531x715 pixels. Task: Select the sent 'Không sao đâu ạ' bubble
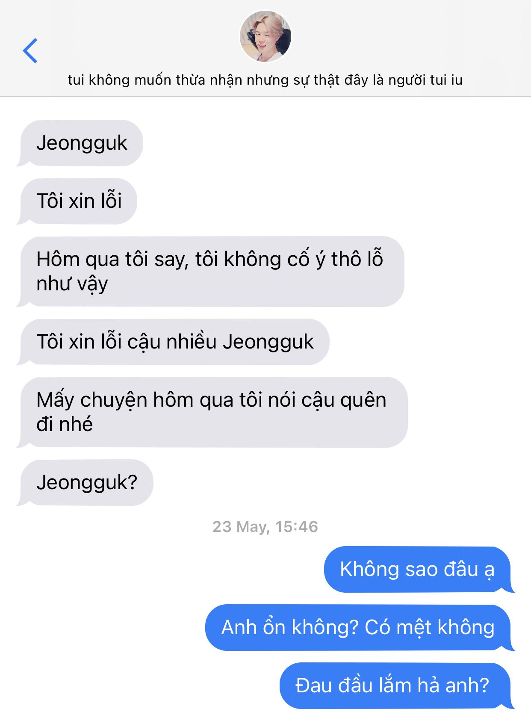(x=419, y=569)
